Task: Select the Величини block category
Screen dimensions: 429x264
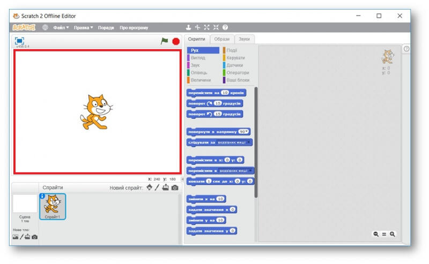Action: click(203, 80)
